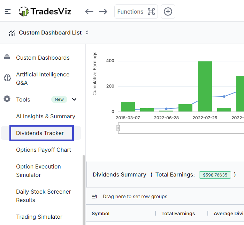
Task: Click the New badge beside Tools
Action: click(x=59, y=99)
